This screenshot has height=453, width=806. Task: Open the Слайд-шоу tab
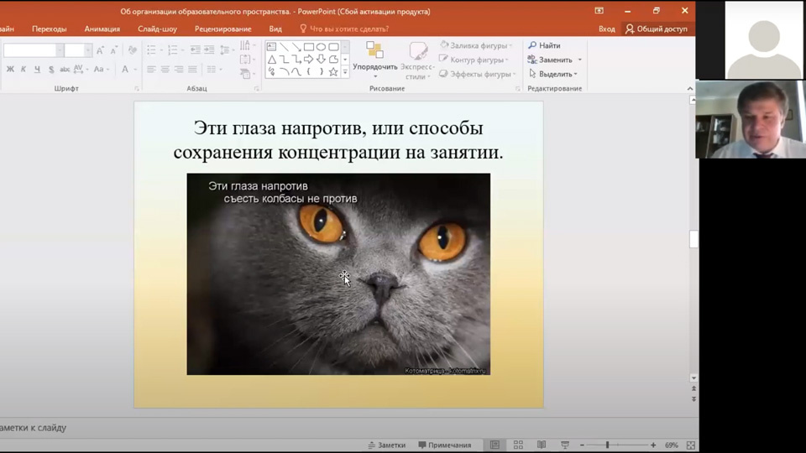point(157,29)
